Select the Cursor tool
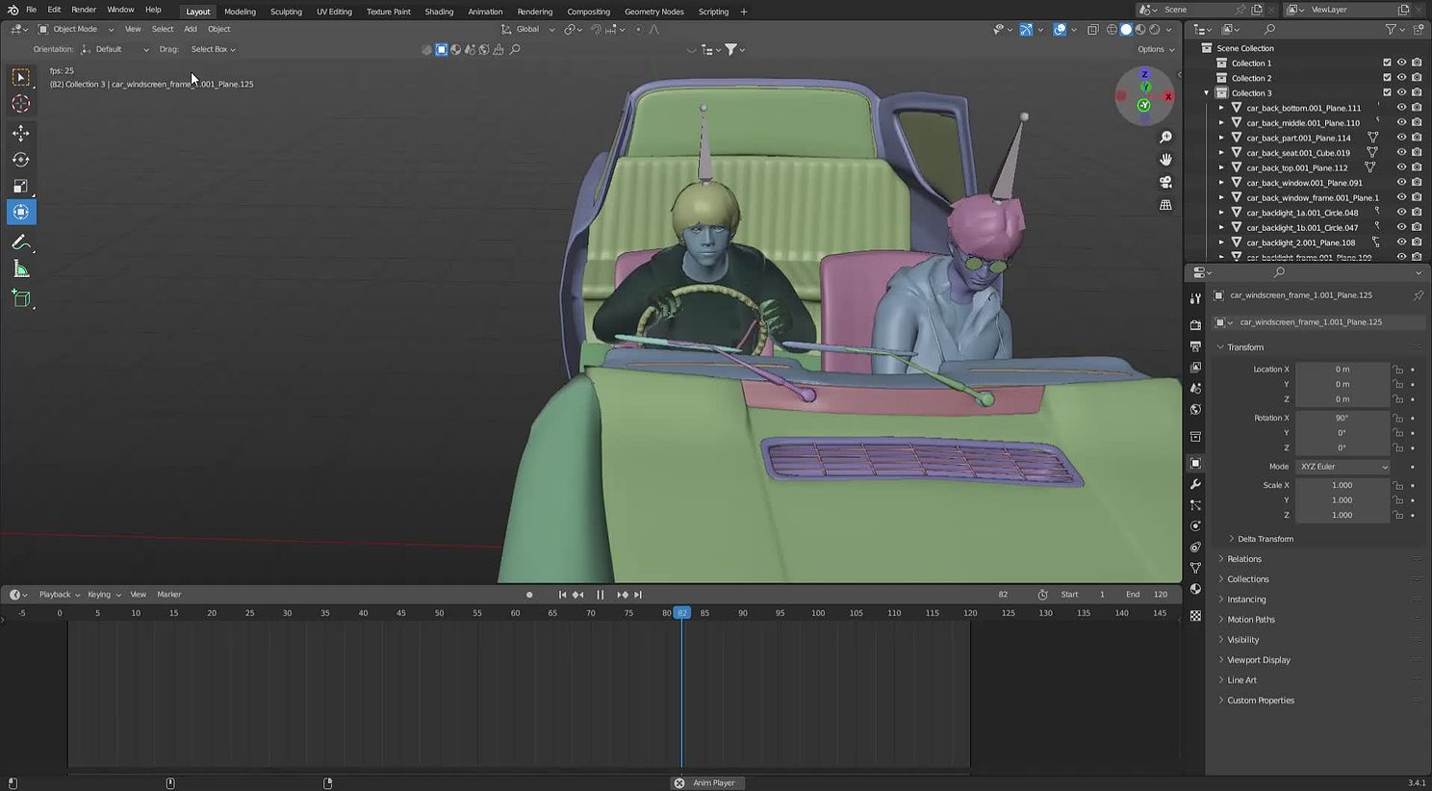Screen dimensions: 1432x791 pos(21,104)
